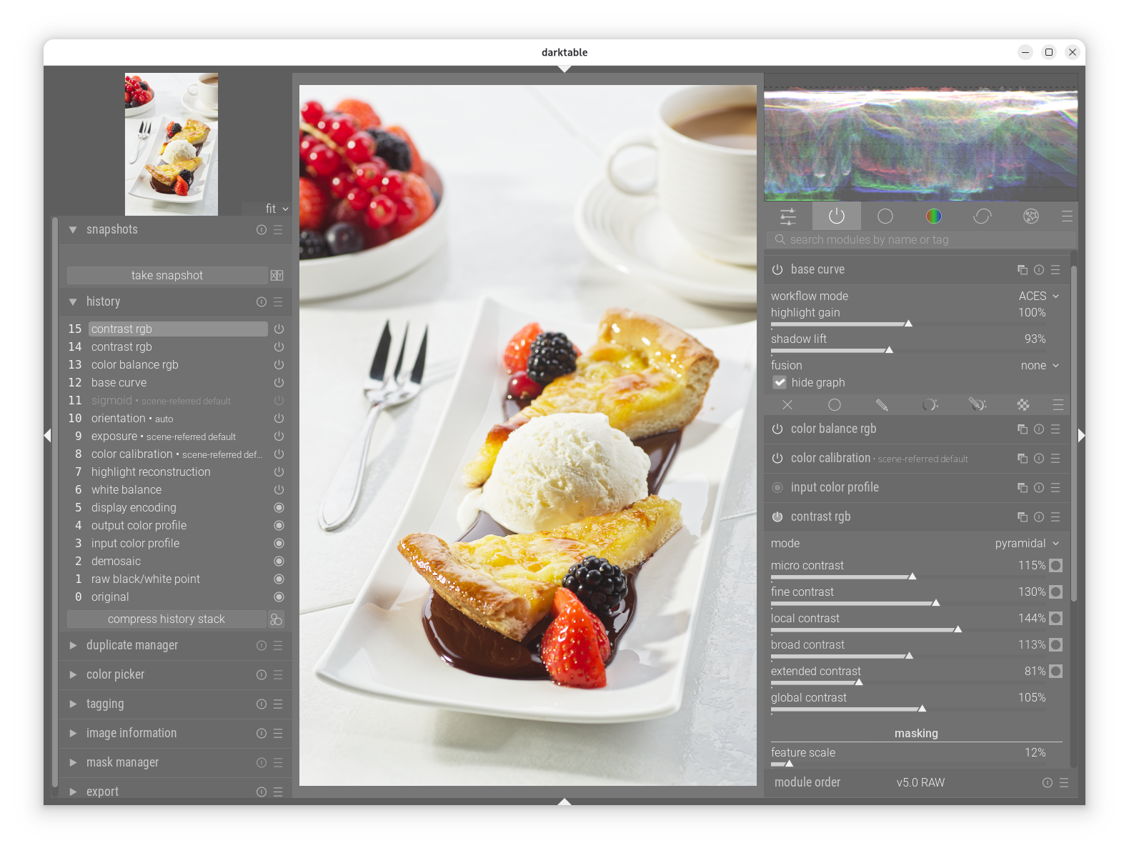The image size is (1129, 853).
Task: Disable the color balance rgb module
Action: click(x=777, y=429)
